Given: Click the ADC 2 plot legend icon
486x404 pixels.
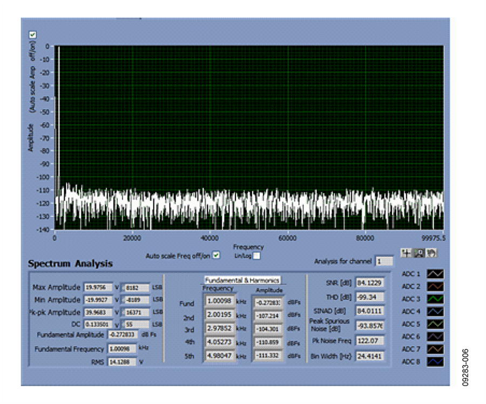Looking at the screenshot, I should click(435, 287).
